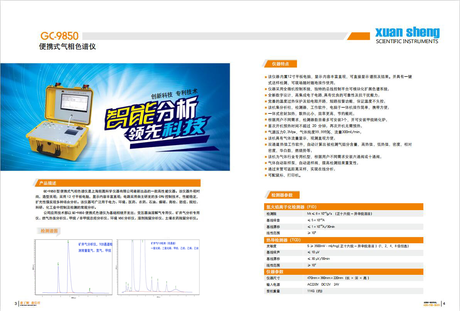This screenshot has height=311, width=460.
Task: Click the '气体自动取样泵' feature line
Action: (312, 163)
